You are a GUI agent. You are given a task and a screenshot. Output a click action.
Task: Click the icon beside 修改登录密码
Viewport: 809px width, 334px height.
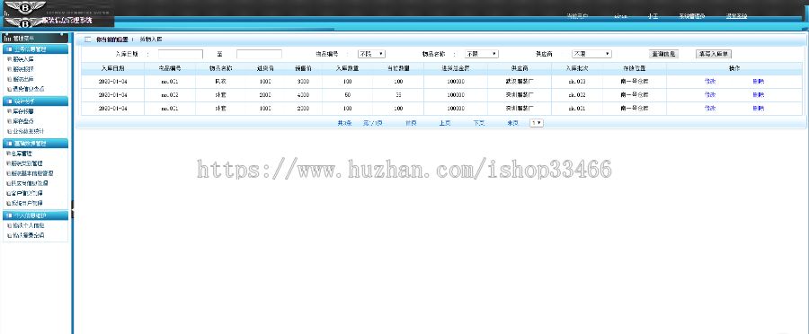tap(9, 235)
